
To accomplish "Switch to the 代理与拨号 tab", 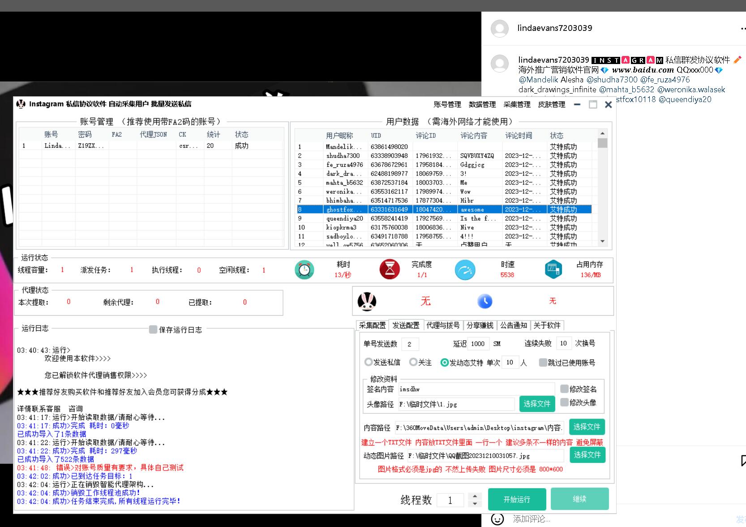I will pos(442,326).
